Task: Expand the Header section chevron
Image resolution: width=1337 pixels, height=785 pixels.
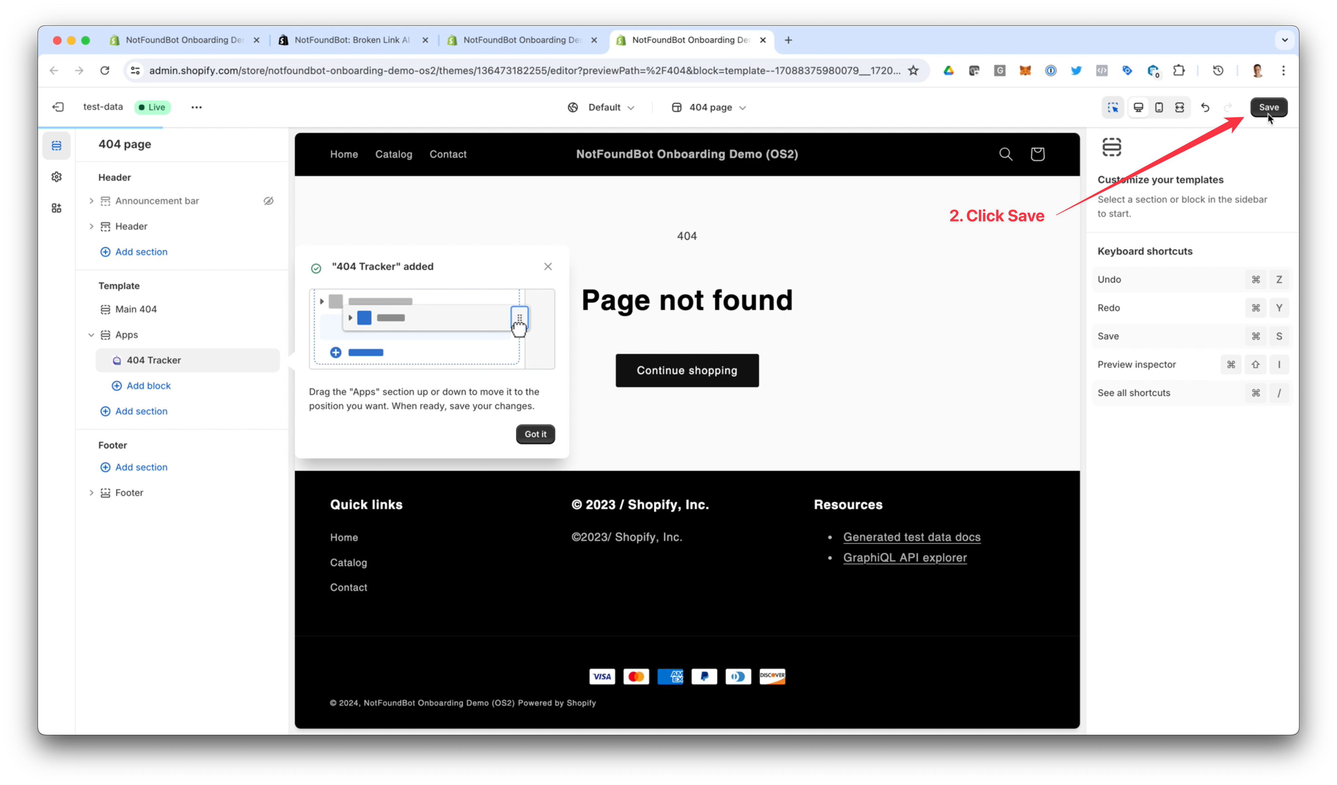Action: 92,226
